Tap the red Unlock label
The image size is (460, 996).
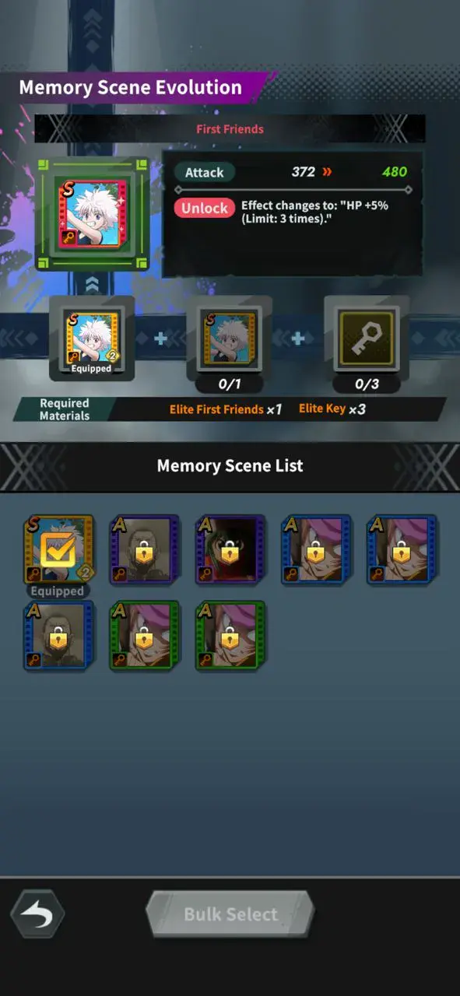tap(205, 208)
